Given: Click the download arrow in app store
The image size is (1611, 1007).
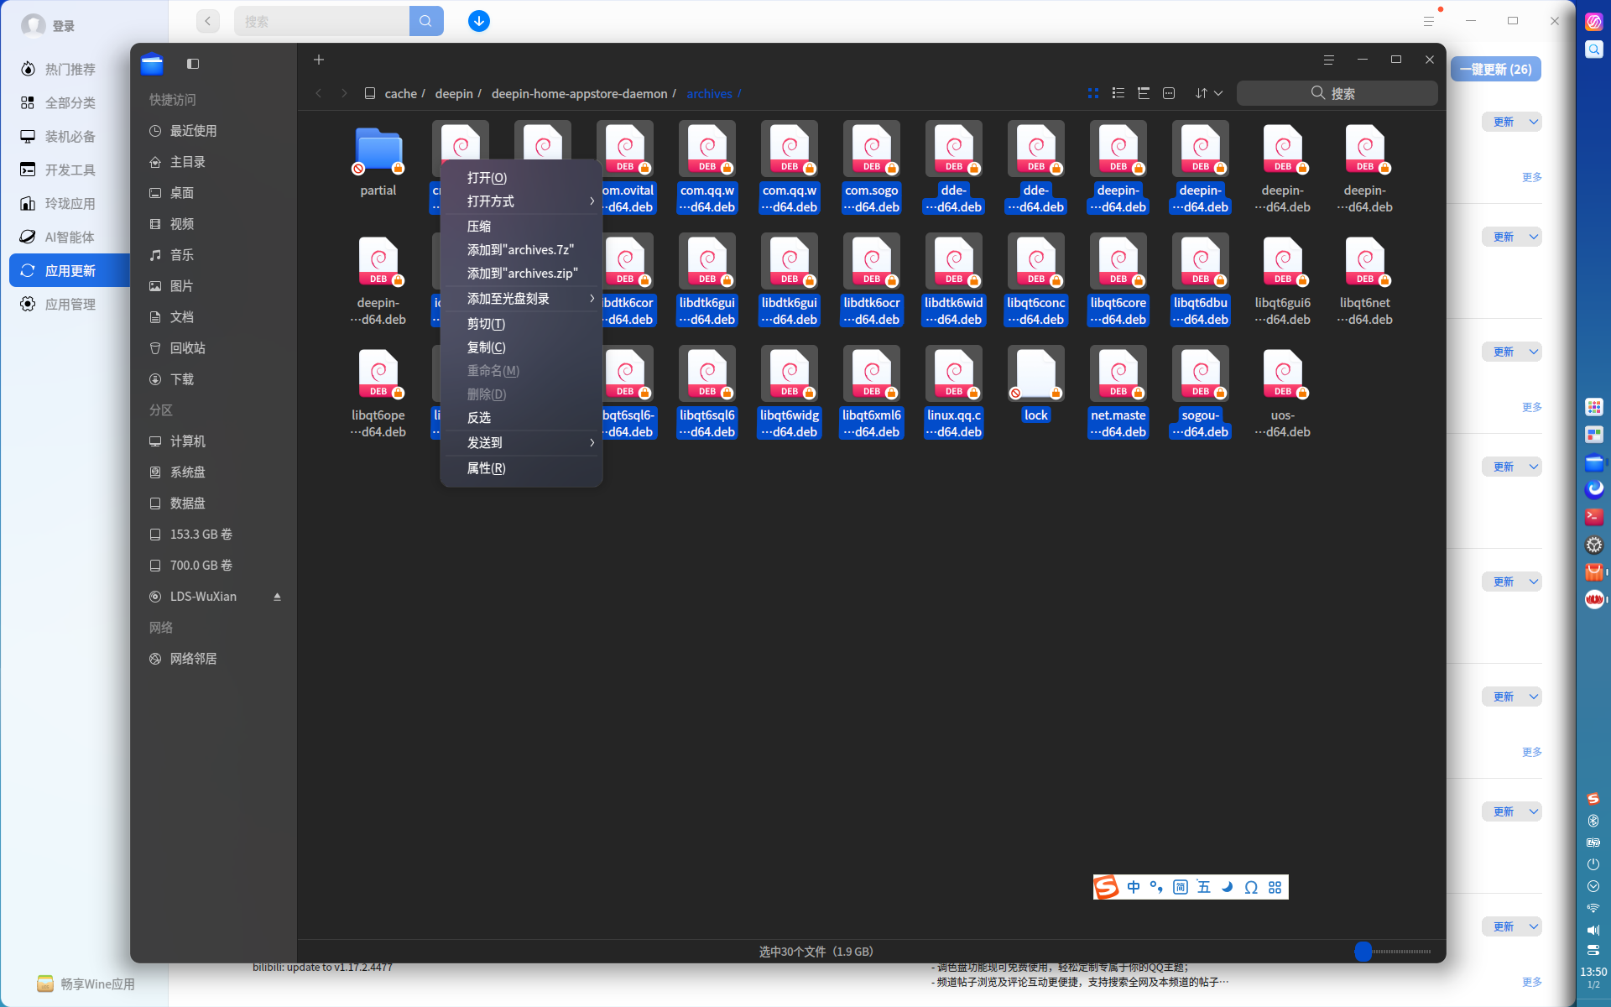Looking at the screenshot, I should pos(478,21).
